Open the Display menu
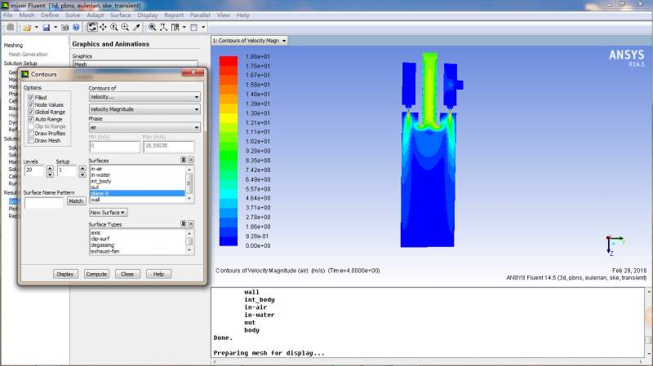This screenshot has width=653, height=366. tap(148, 15)
